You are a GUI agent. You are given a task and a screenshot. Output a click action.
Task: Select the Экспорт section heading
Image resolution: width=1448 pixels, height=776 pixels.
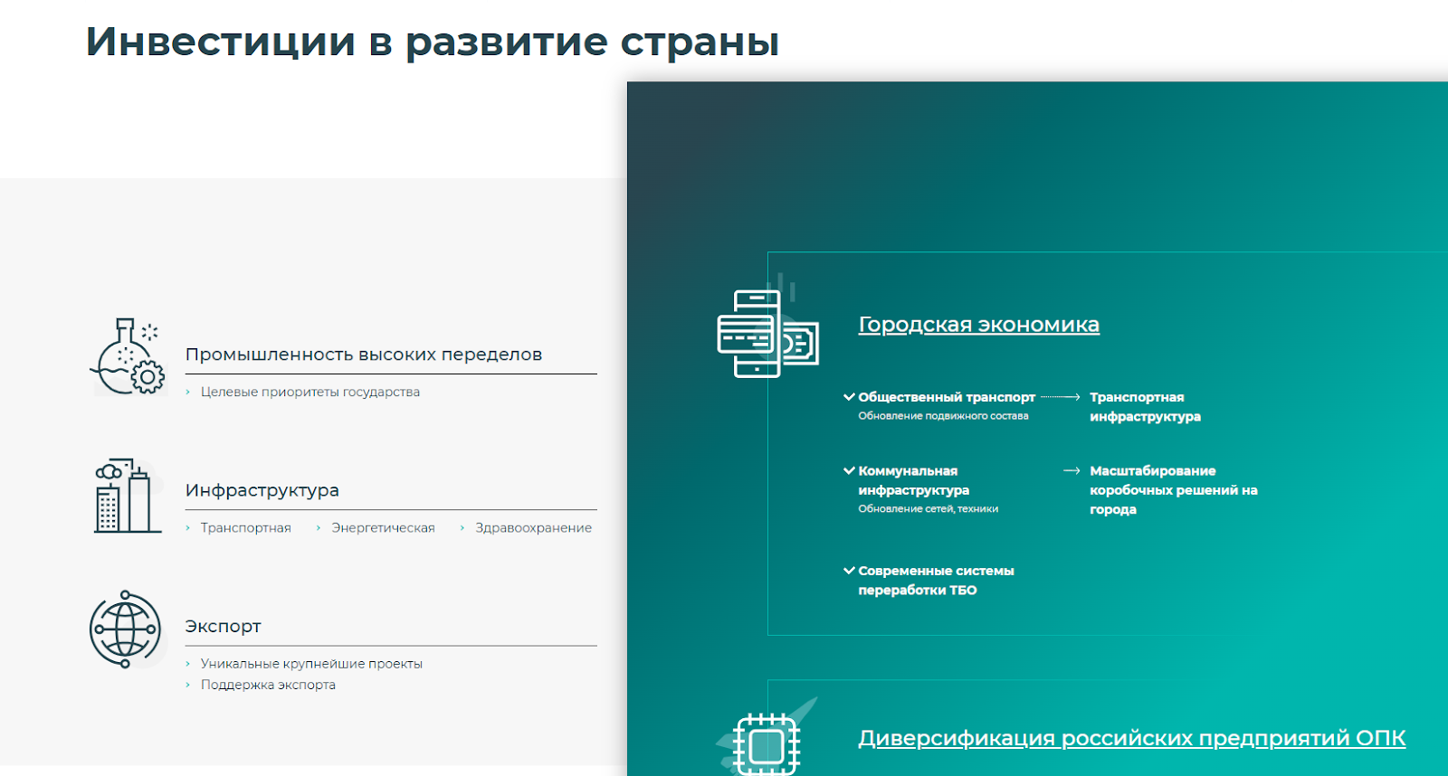click(x=223, y=626)
